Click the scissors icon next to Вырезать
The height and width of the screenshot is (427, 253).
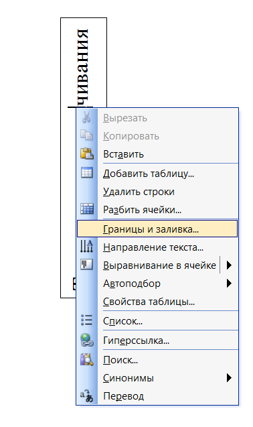[86, 117]
